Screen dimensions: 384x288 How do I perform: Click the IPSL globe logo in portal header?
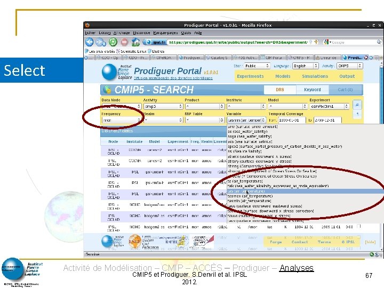[109, 72]
